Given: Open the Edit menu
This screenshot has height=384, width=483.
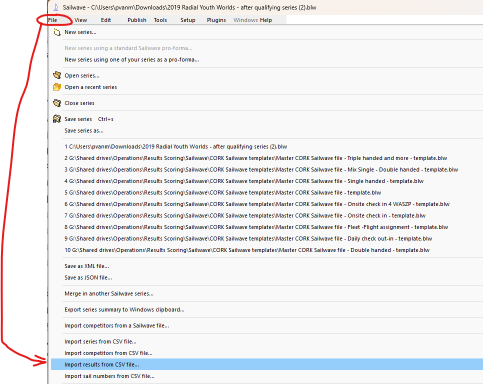Looking at the screenshot, I should pyautogui.click(x=106, y=20).
